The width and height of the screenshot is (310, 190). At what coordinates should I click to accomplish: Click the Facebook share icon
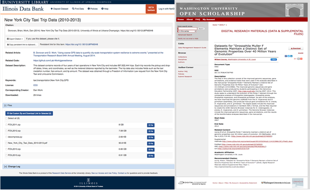286,56
